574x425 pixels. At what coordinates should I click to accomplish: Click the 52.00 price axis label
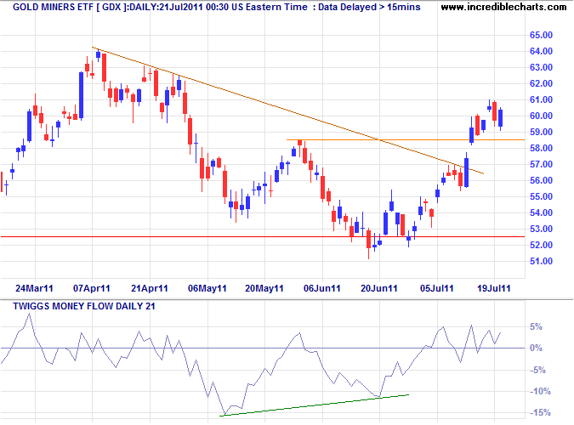[541, 245]
